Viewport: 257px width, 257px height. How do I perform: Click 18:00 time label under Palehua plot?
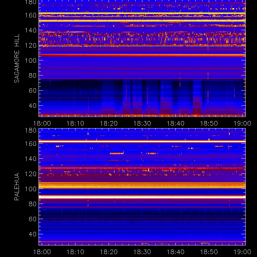pos(42,252)
